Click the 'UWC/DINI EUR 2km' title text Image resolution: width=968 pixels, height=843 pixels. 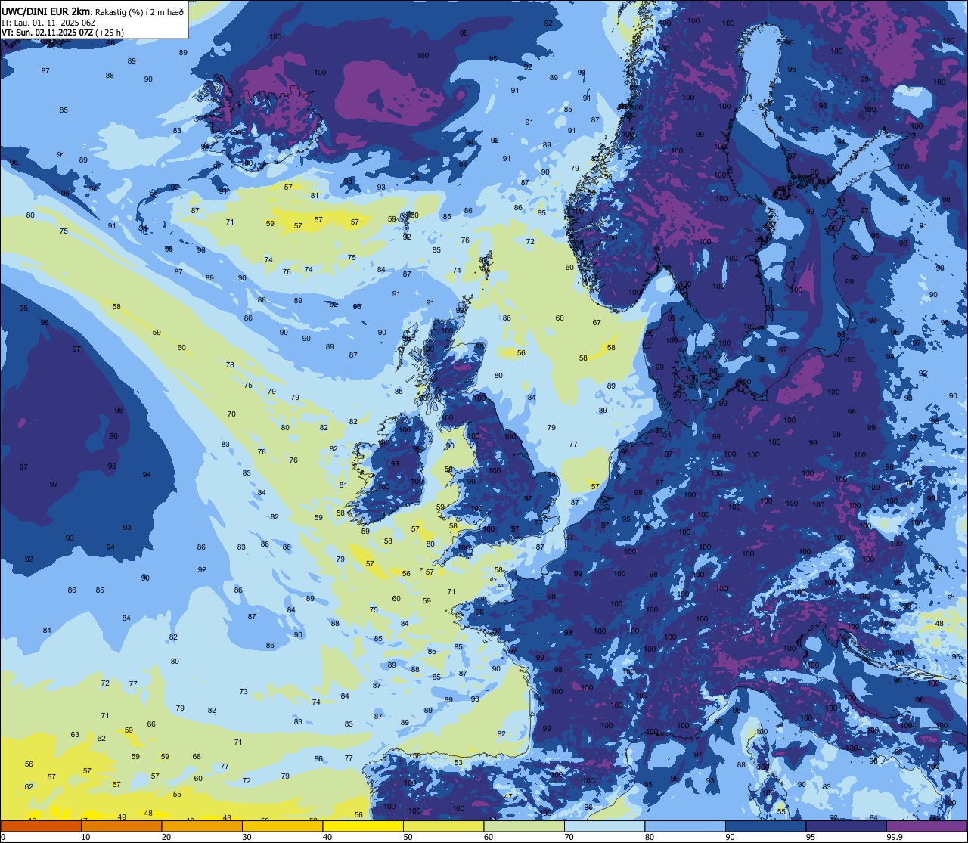pyautogui.click(x=46, y=11)
